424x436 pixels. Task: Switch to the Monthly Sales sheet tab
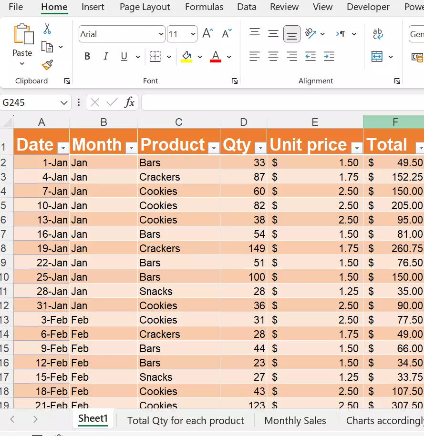click(x=295, y=421)
